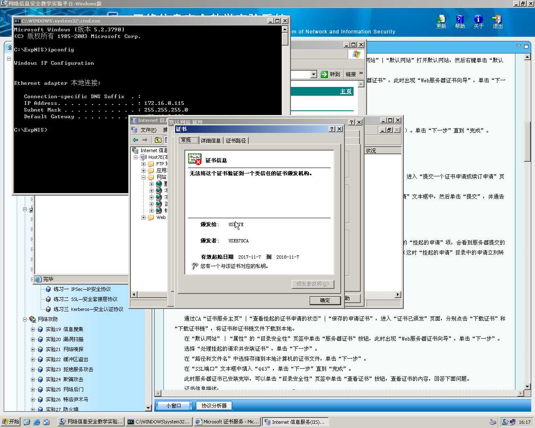Click the USER7DCA issuer text in certificate

point(239,241)
